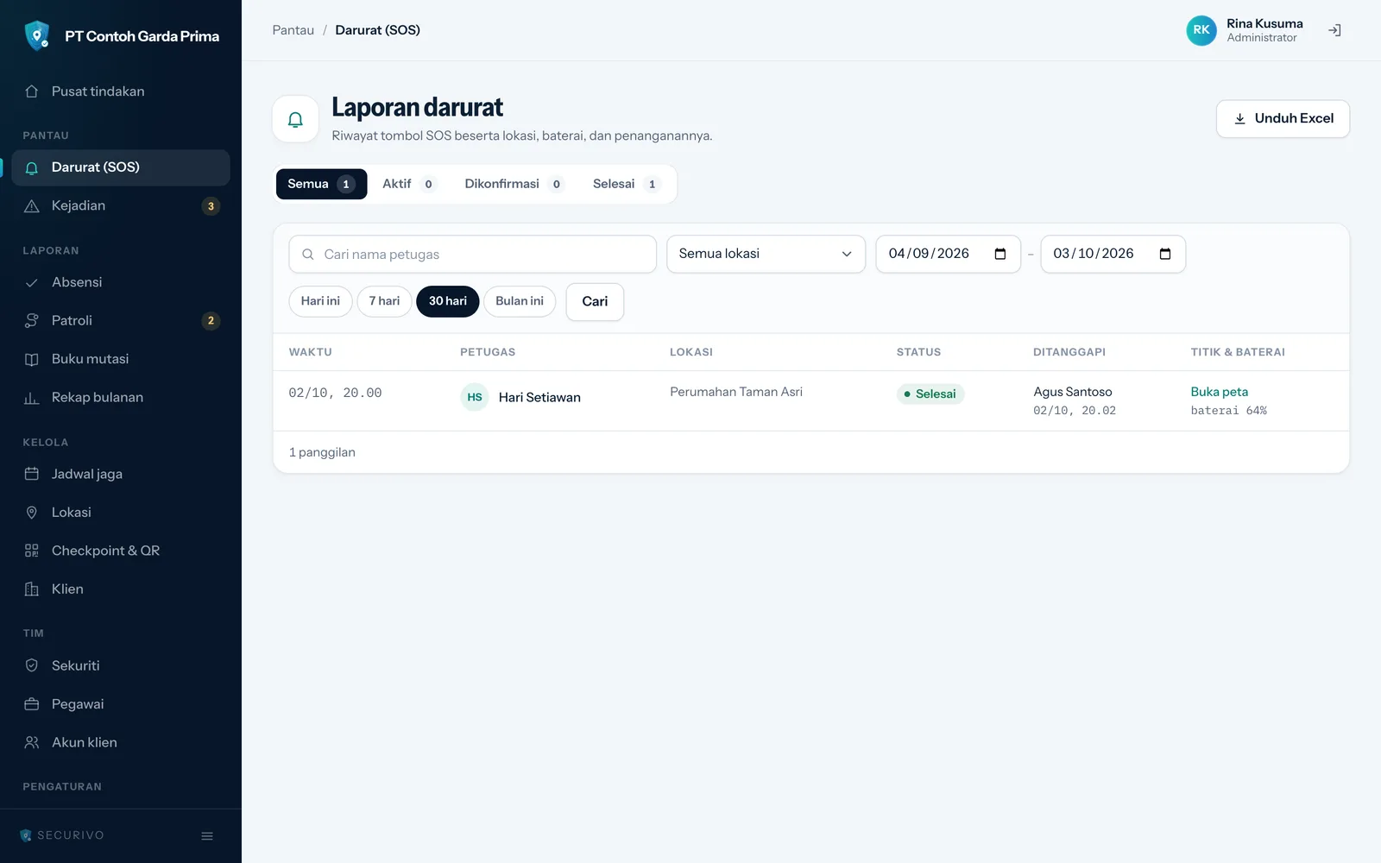1381x863 pixels.
Task: Click the Buku mutasi book icon
Action: [32, 359]
